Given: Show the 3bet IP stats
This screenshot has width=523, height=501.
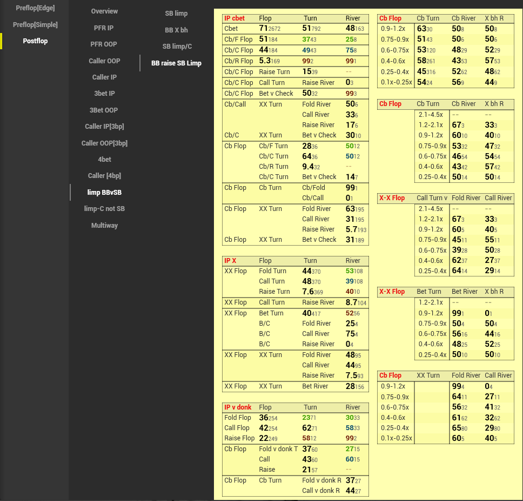Looking at the screenshot, I should tap(104, 94).
